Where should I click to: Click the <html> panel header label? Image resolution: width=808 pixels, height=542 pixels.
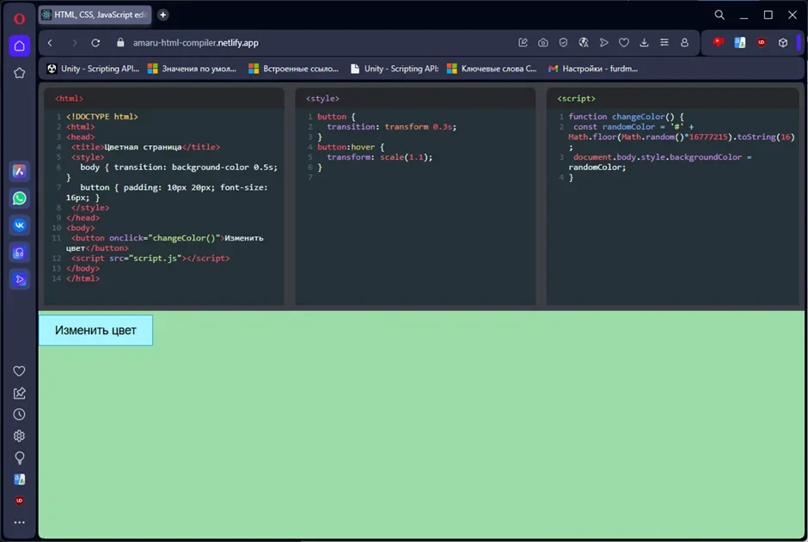coord(69,98)
